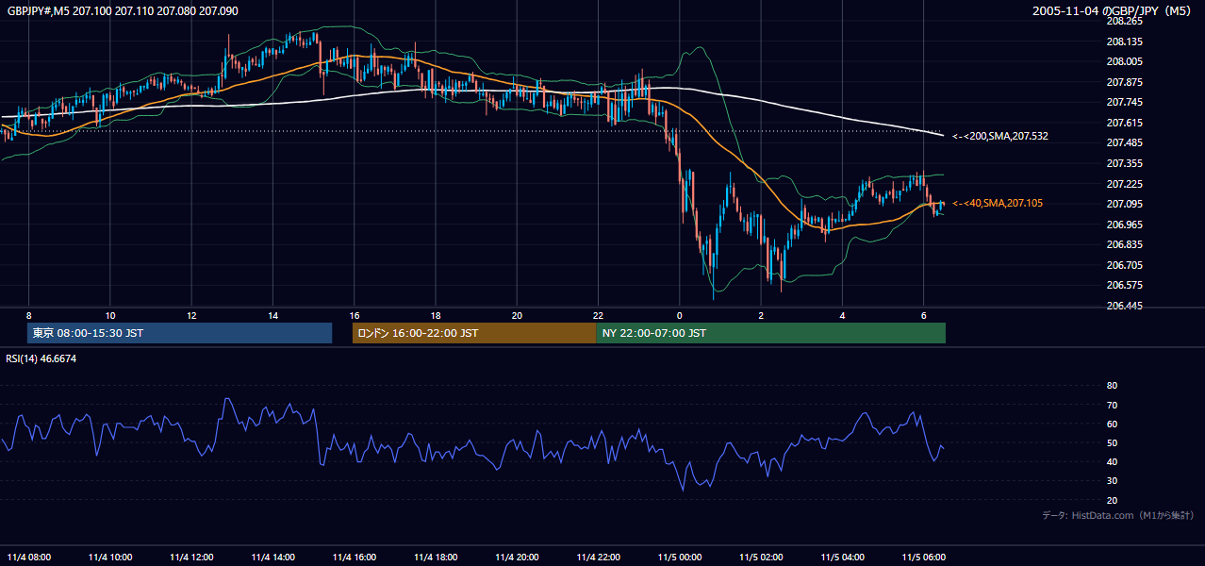Click the 11/5 06:00 time label

point(923,557)
